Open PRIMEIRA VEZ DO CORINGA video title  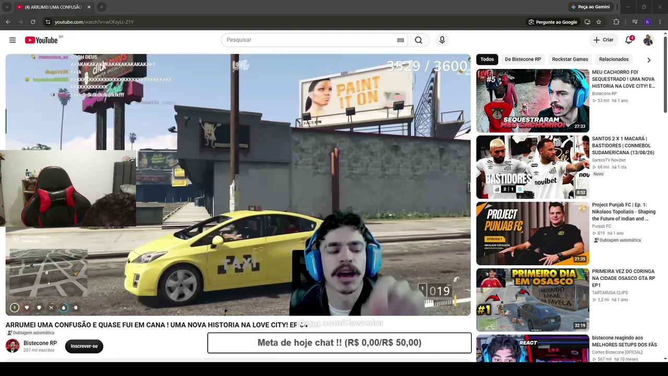[623, 278]
